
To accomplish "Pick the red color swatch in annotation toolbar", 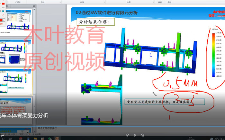I will pos(1,20).
